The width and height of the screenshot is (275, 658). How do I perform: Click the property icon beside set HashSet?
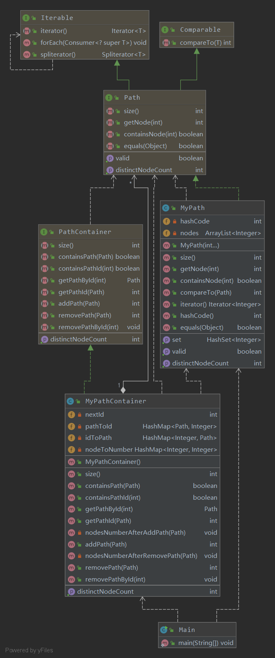click(166, 340)
